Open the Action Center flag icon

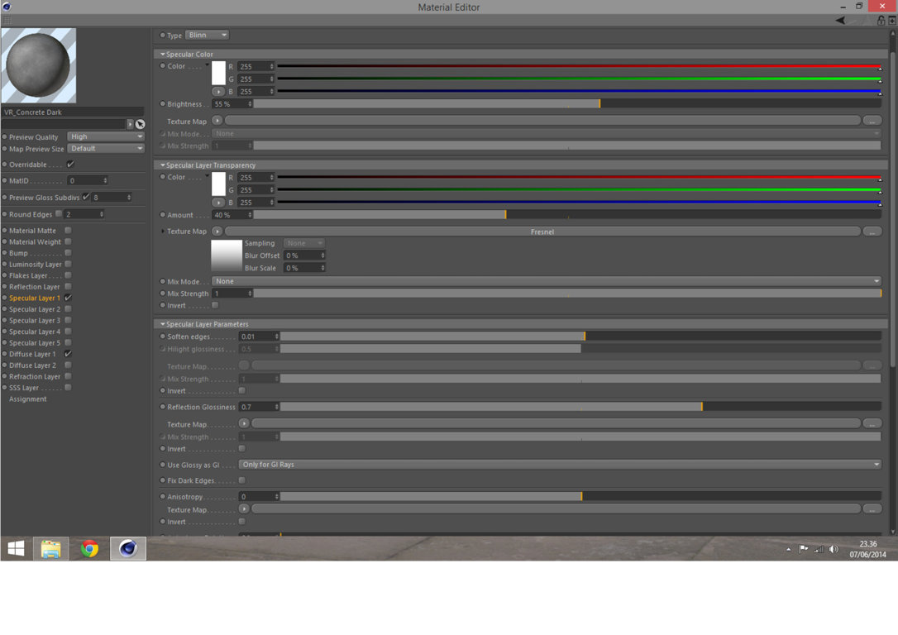tap(804, 549)
